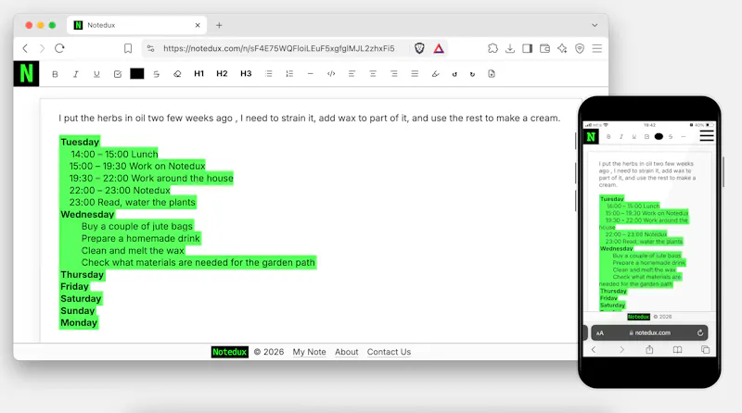Reload the Notedux page
Image resolution: width=742 pixels, height=413 pixels.
59,48
